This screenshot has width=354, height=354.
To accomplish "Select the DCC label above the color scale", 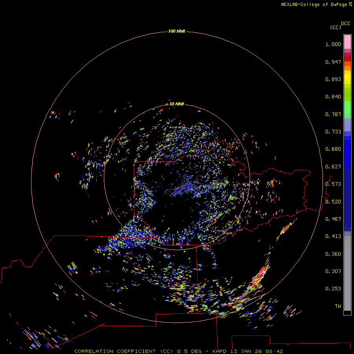I will (346, 24).
